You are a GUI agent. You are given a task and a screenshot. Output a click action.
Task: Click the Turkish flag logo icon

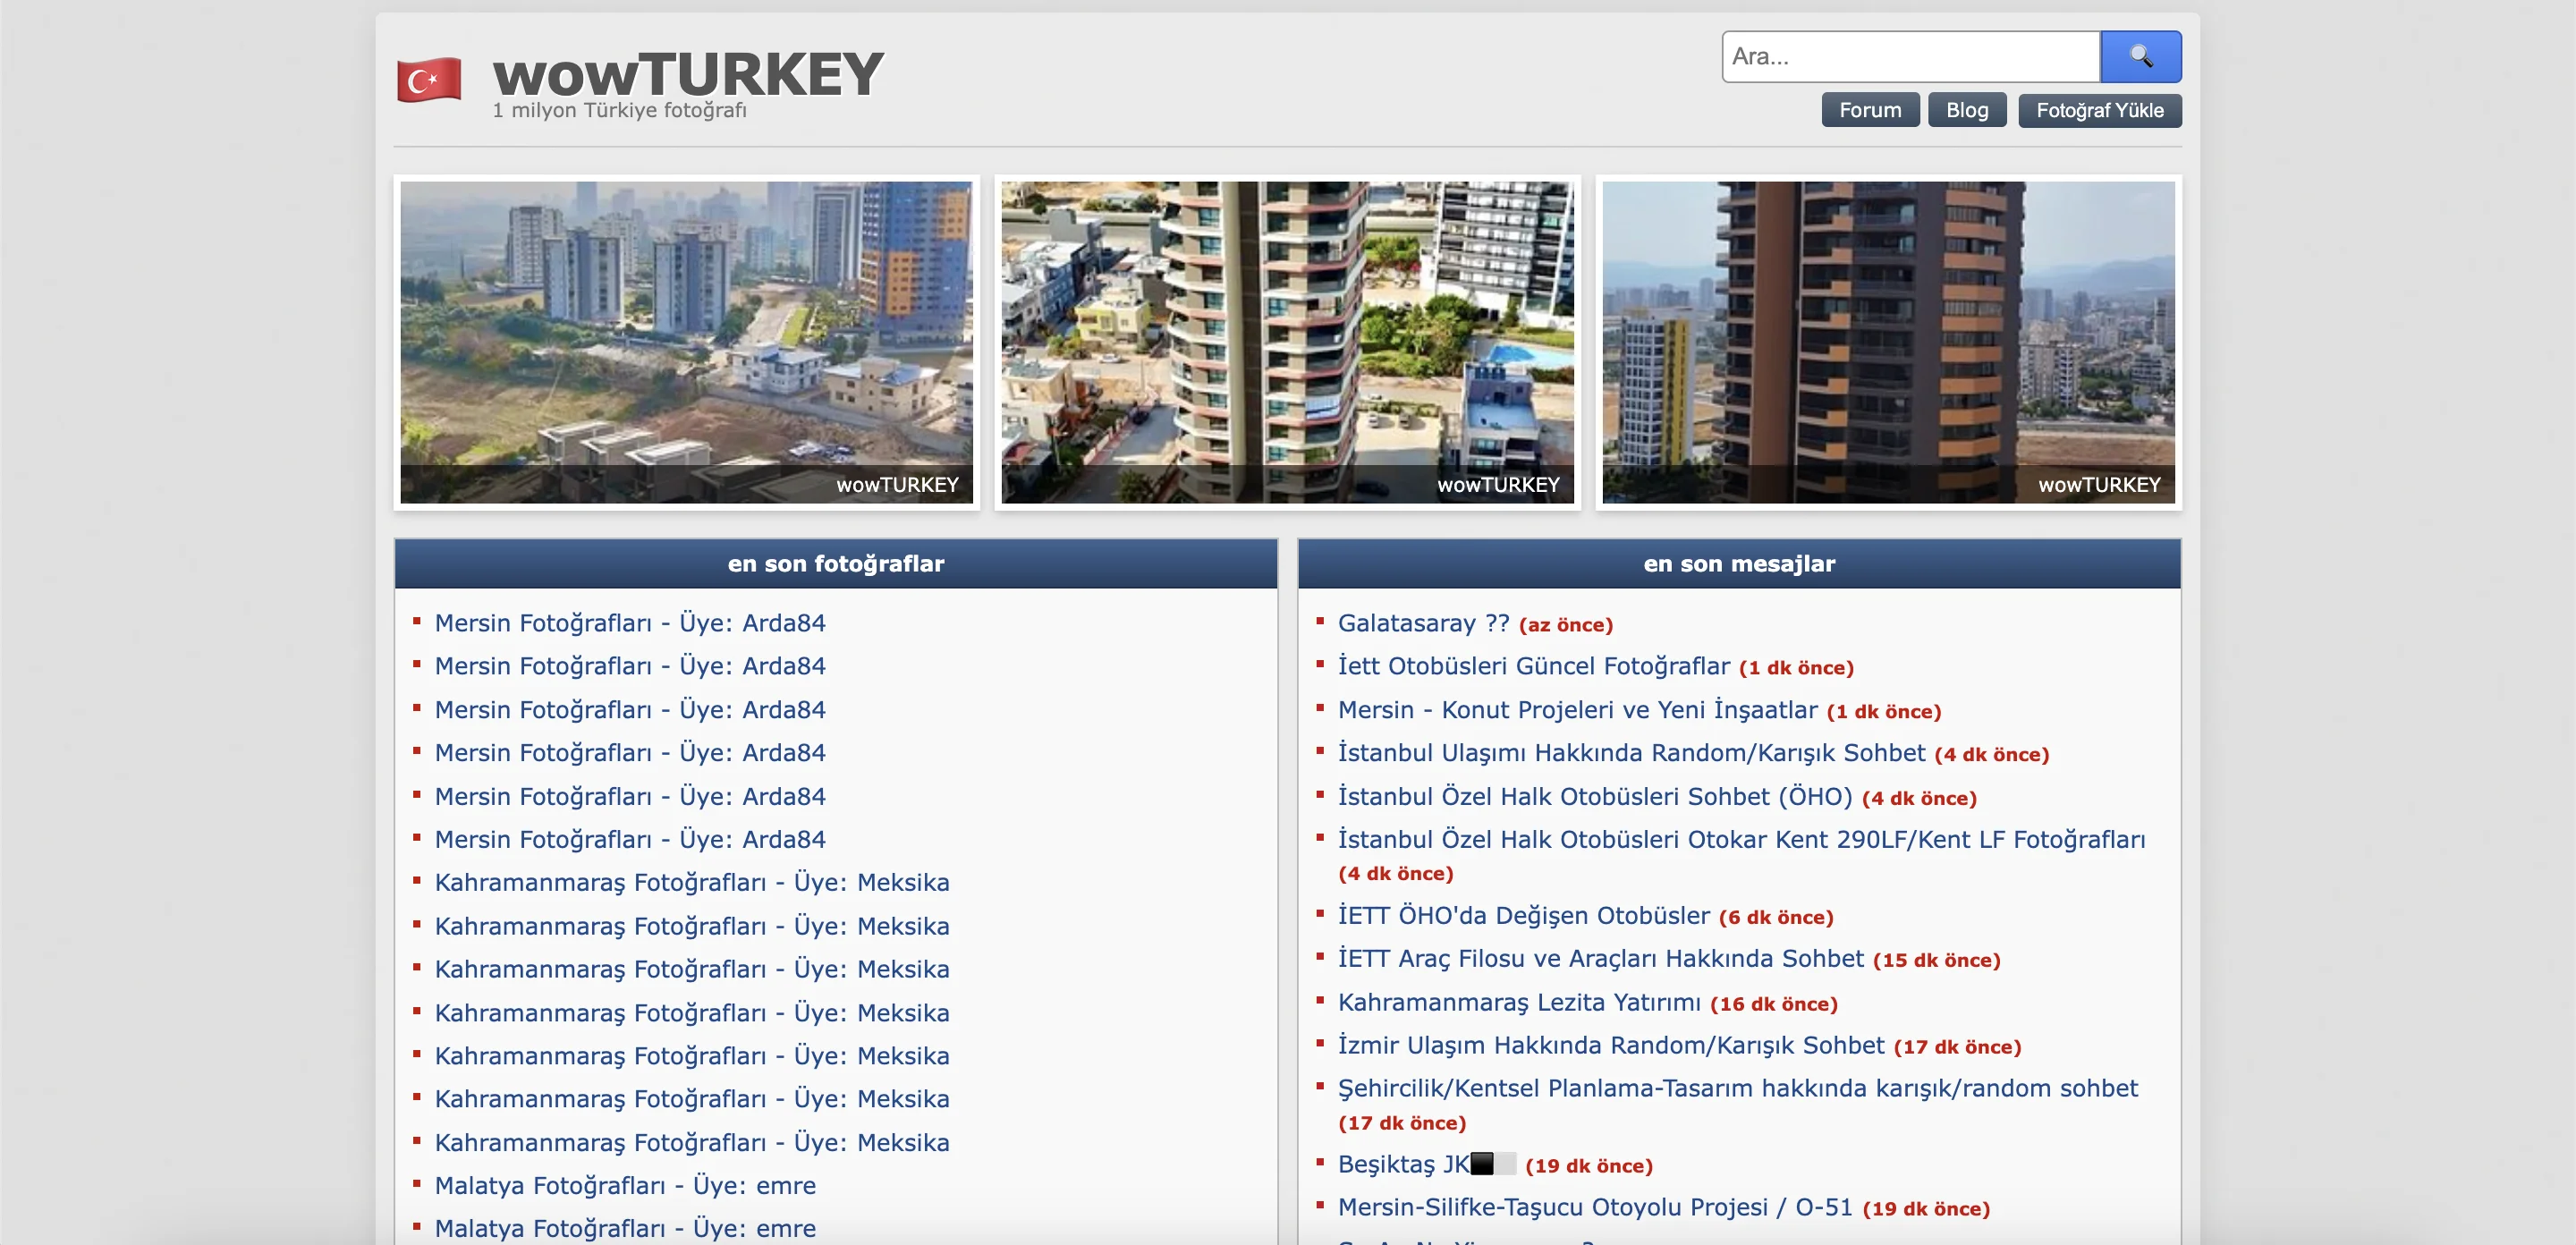(428, 79)
